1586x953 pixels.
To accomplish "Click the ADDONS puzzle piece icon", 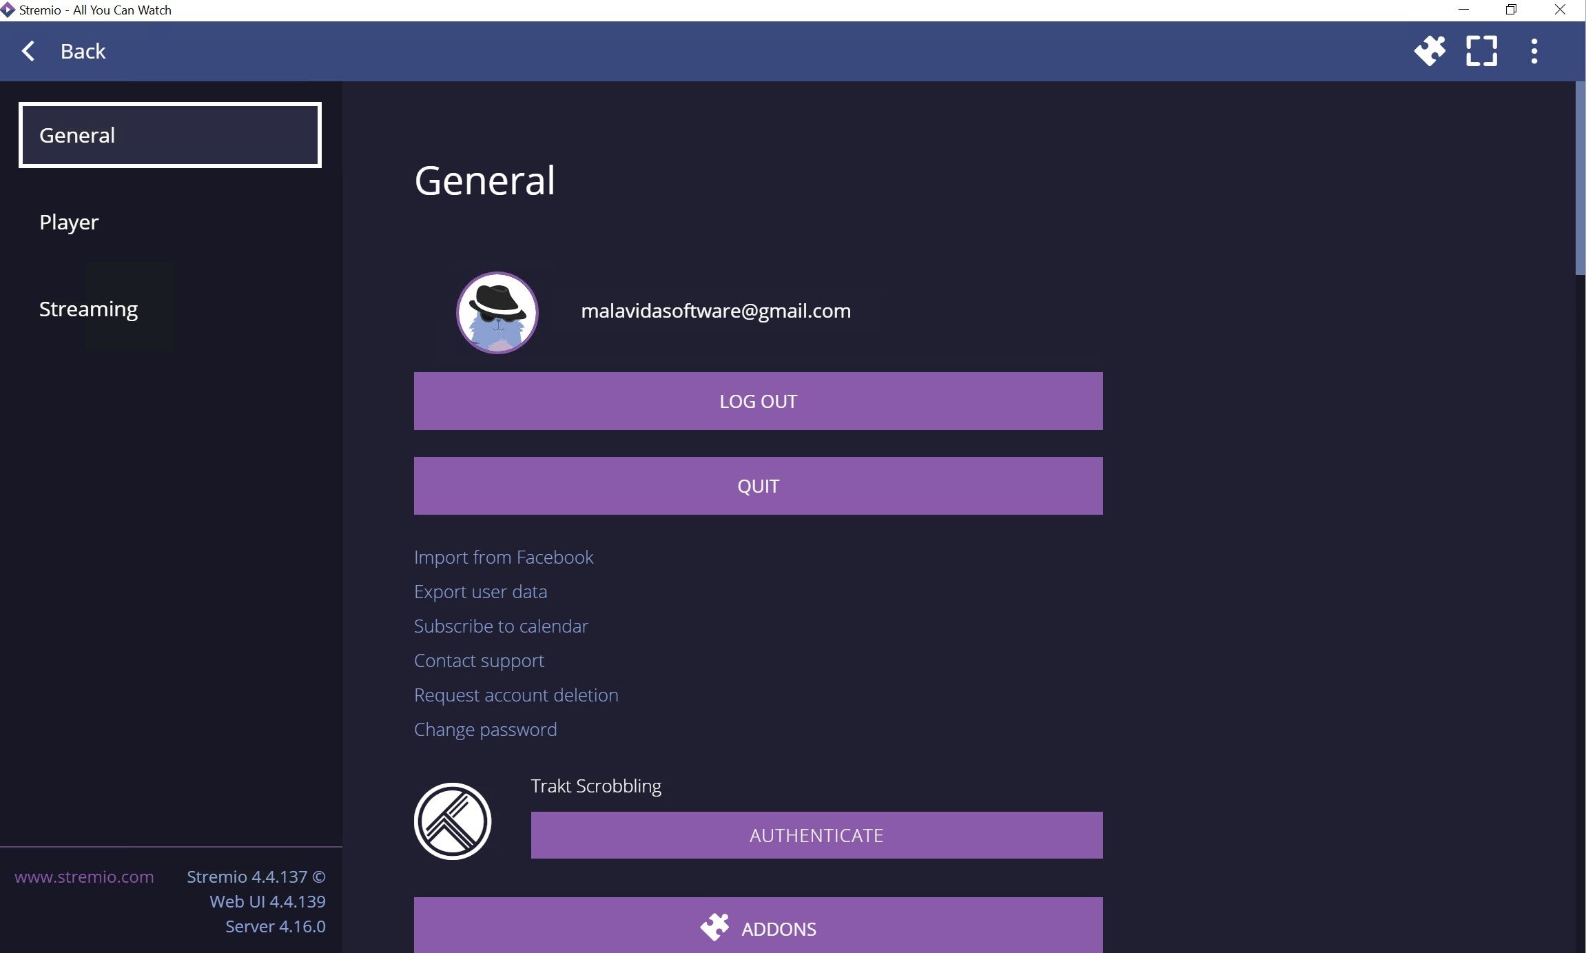I will coord(715,930).
